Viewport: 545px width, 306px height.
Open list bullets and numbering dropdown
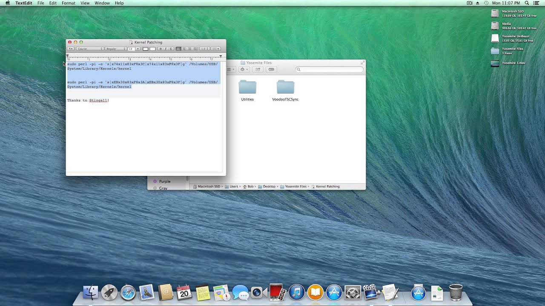coord(216,49)
